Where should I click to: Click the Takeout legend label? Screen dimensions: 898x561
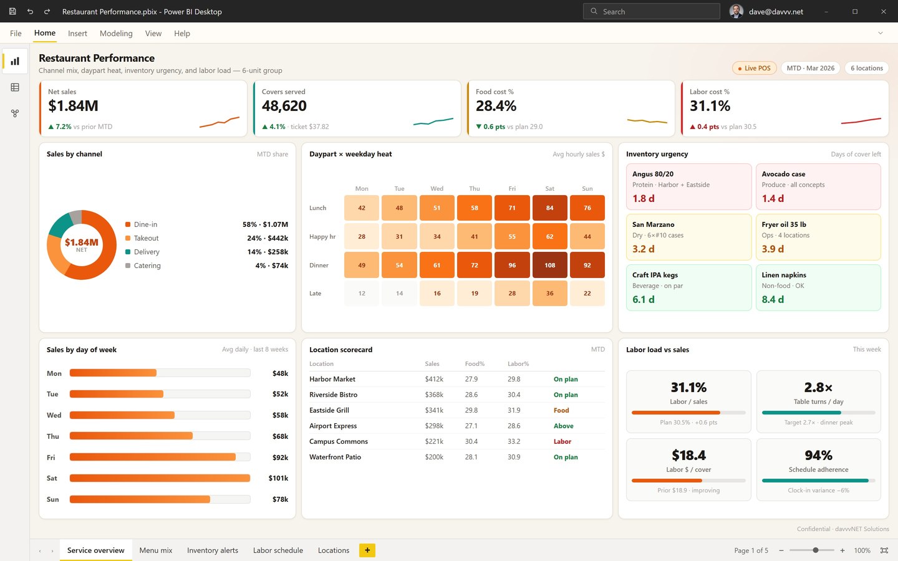147,238
